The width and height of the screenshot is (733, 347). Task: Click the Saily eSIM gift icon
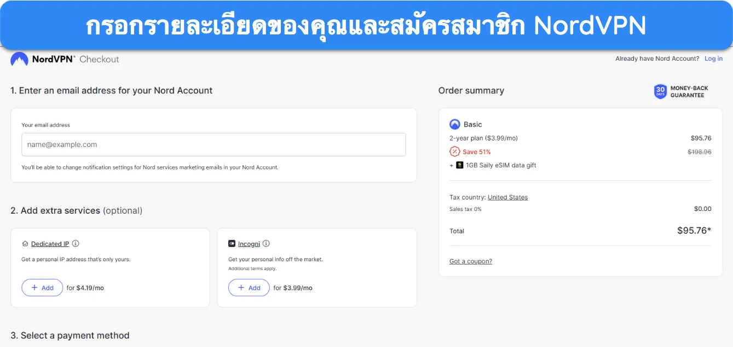460,165
